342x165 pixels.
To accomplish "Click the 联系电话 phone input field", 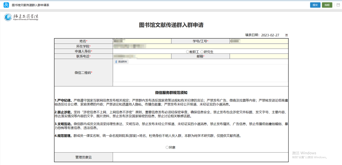I will [x=142, y=56].
